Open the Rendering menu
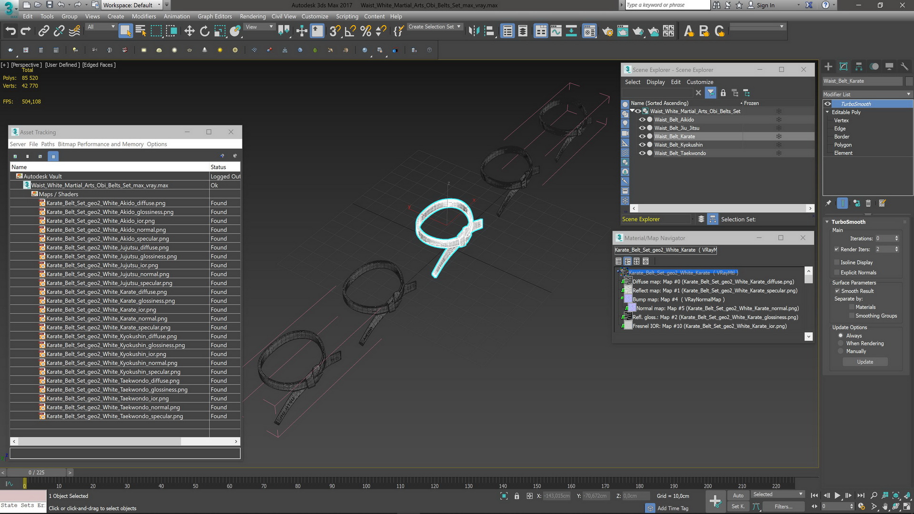914x514 pixels. click(252, 16)
